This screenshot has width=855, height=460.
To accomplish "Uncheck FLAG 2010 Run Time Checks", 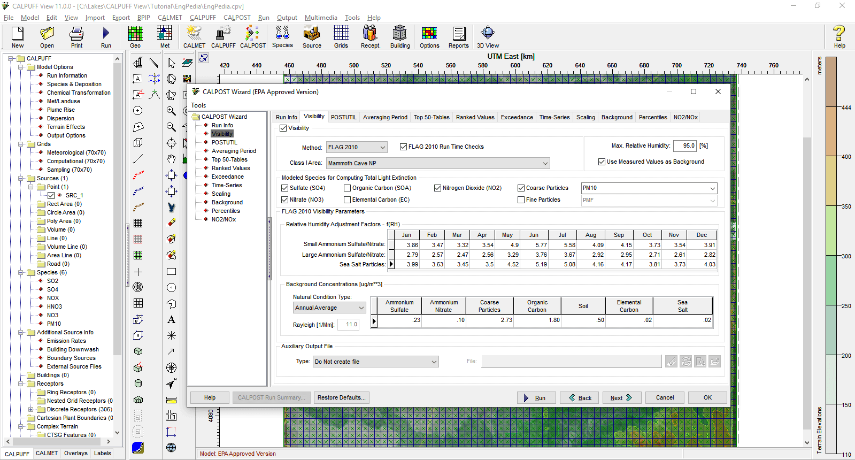I will click(404, 147).
